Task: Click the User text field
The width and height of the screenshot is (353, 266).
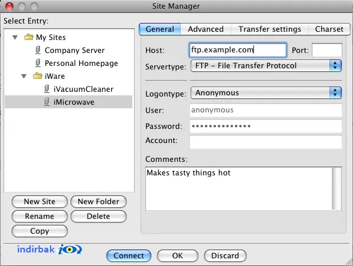Action: [266, 110]
